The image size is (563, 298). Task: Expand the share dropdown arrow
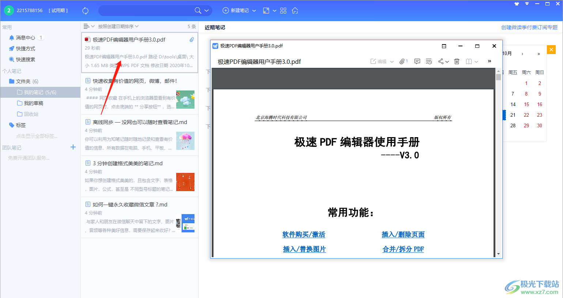[447, 62]
